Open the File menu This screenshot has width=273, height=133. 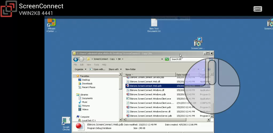point(75,65)
